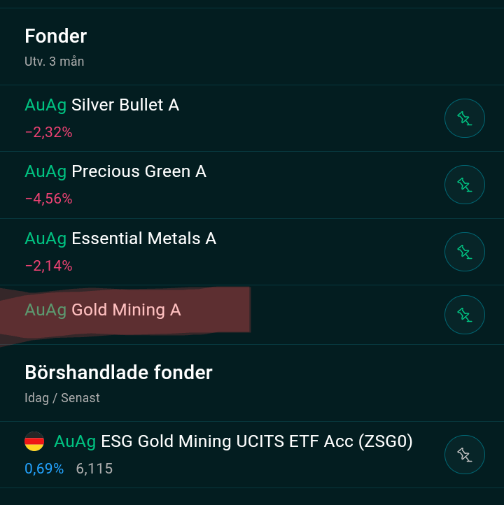Click the ETF's last price 6,115
The width and height of the screenshot is (504, 505).
94,469
